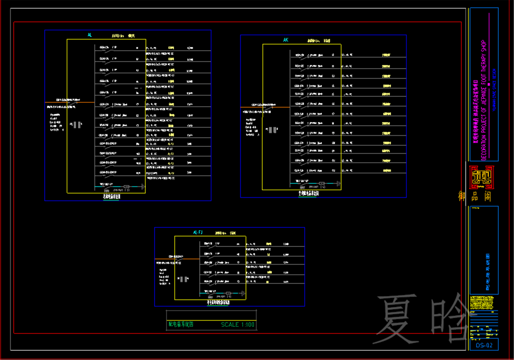
Task: Select the cyan AL-FJ panel label
Action: [x=198, y=232]
